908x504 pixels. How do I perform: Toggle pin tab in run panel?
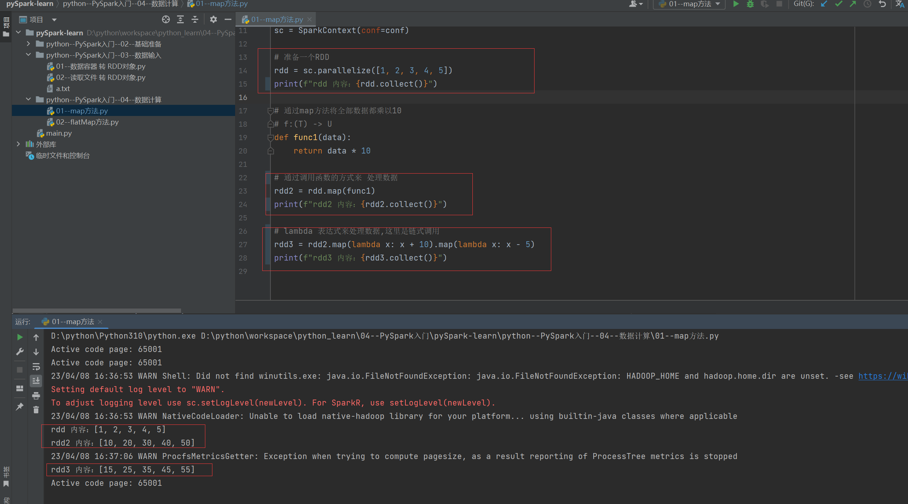point(20,406)
